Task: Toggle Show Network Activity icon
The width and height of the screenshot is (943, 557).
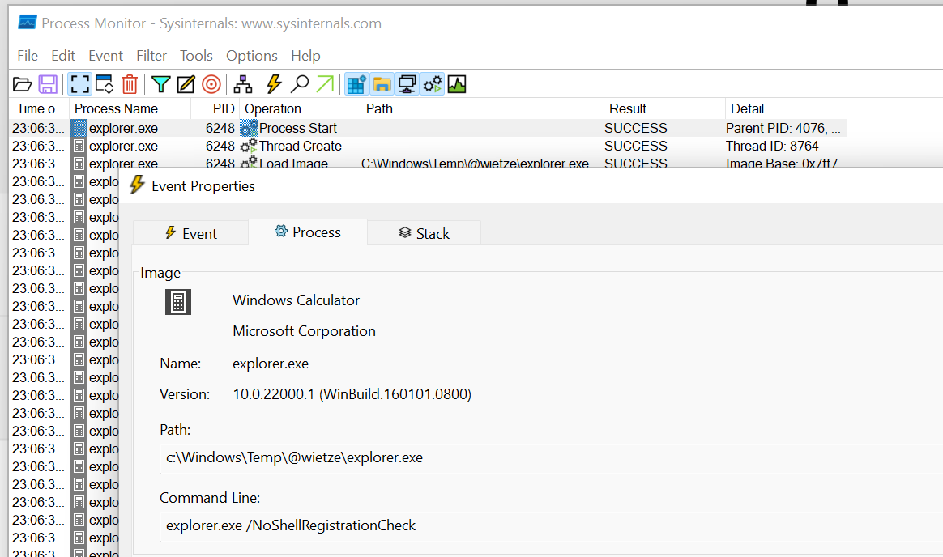Action: [x=407, y=84]
